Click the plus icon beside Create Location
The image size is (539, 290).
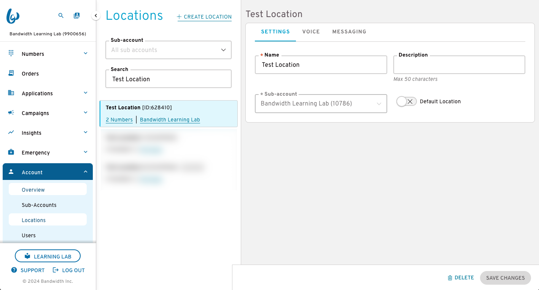tap(180, 17)
